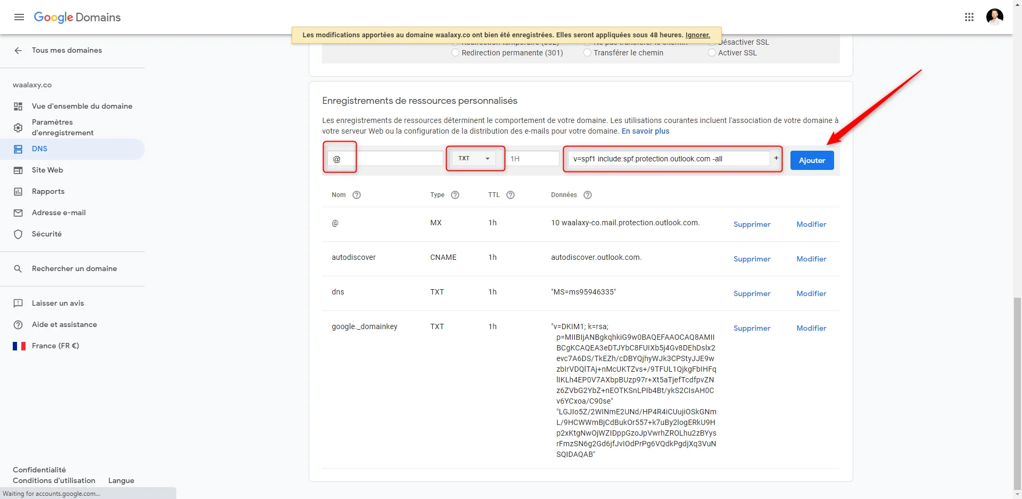Go to Tous mes domaines
1022x499 pixels.
tap(67, 50)
